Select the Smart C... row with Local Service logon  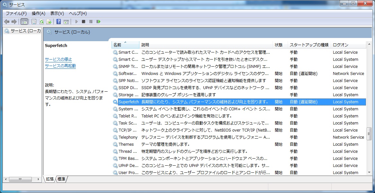239,52
